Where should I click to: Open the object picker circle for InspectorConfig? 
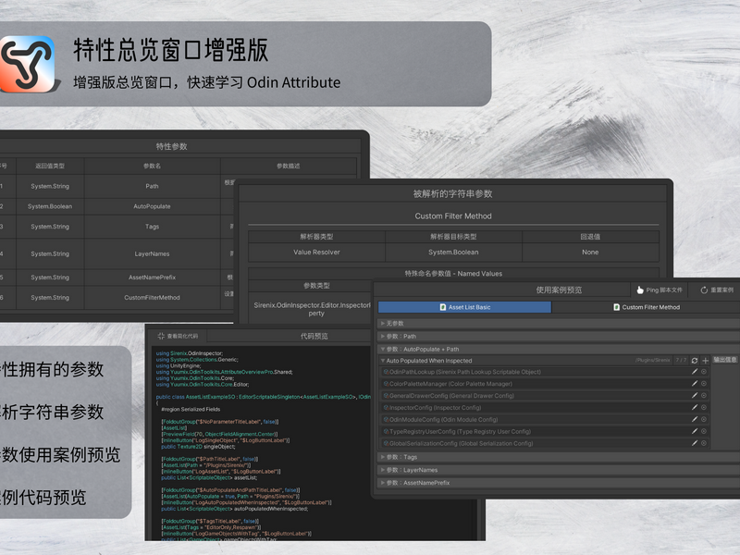pos(704,407)
